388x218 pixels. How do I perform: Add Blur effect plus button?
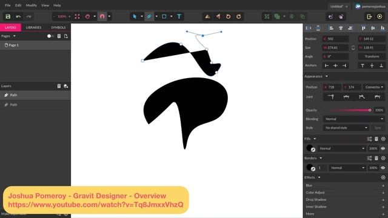pyautogui.click(x=383, y=185)
